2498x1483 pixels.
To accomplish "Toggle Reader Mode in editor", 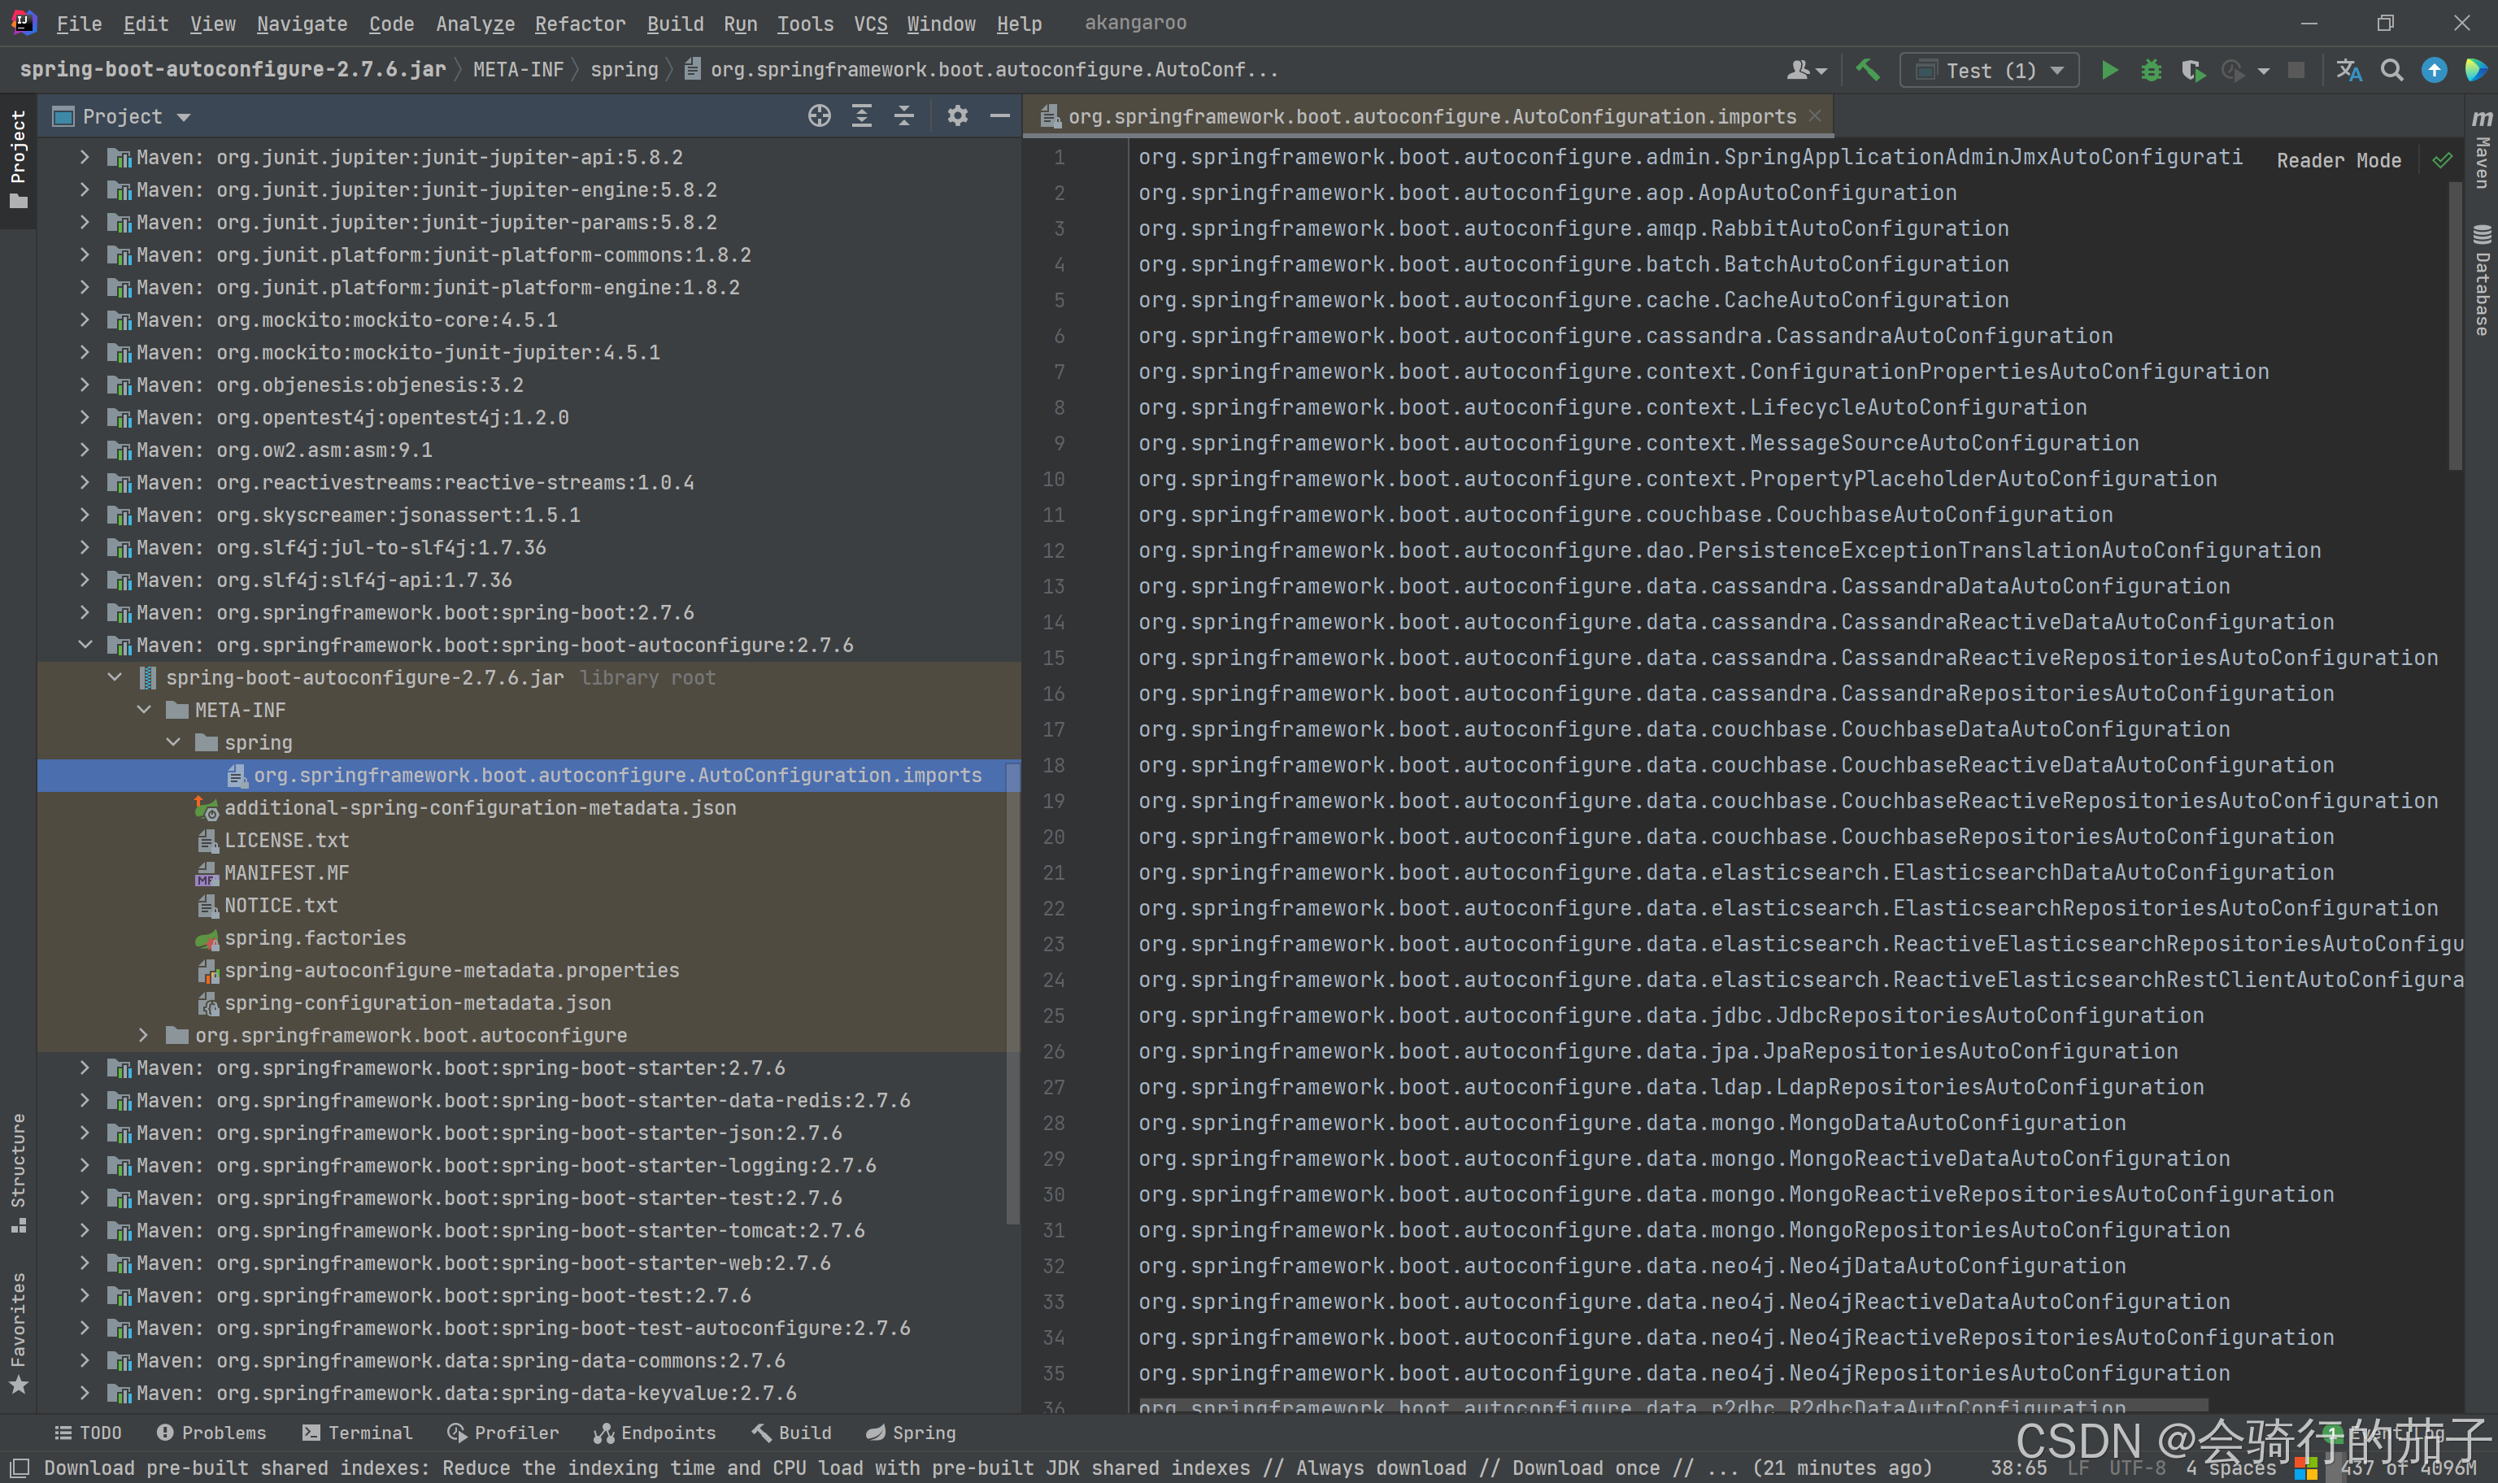I will (2338, 161).
